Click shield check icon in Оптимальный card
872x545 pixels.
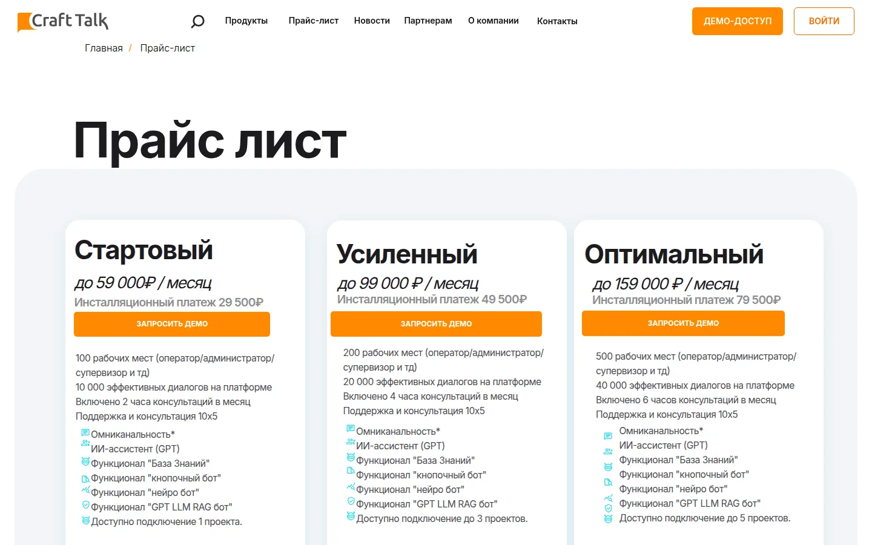pyautogui.click(x=608, y=508)
